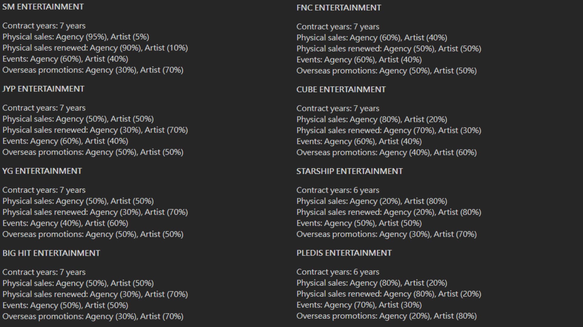Click SM's physical sales renewed Agency (90%) line
Image resolution: width=583 pixels, height=327 pixels.
(95, 48)
